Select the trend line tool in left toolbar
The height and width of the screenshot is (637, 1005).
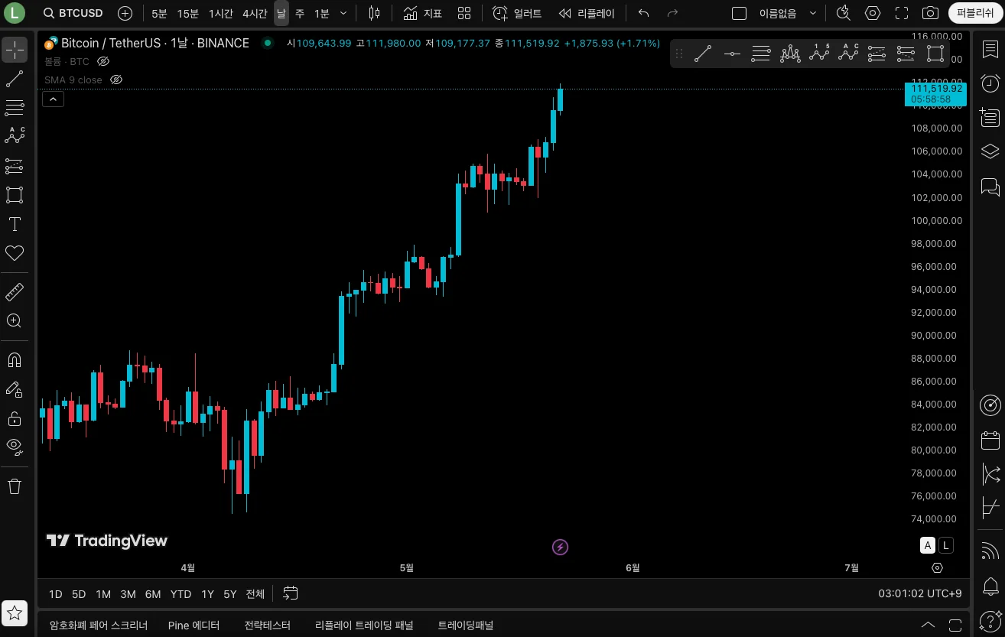[15, 79]
